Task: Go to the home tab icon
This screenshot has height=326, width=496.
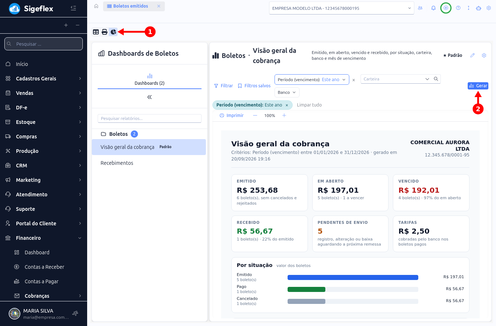Action: click(x=96, y=6)
